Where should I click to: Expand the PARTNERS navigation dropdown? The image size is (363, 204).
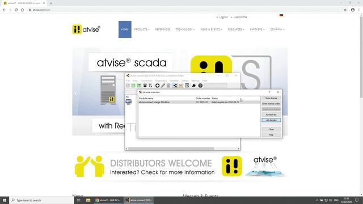(257, 29)
